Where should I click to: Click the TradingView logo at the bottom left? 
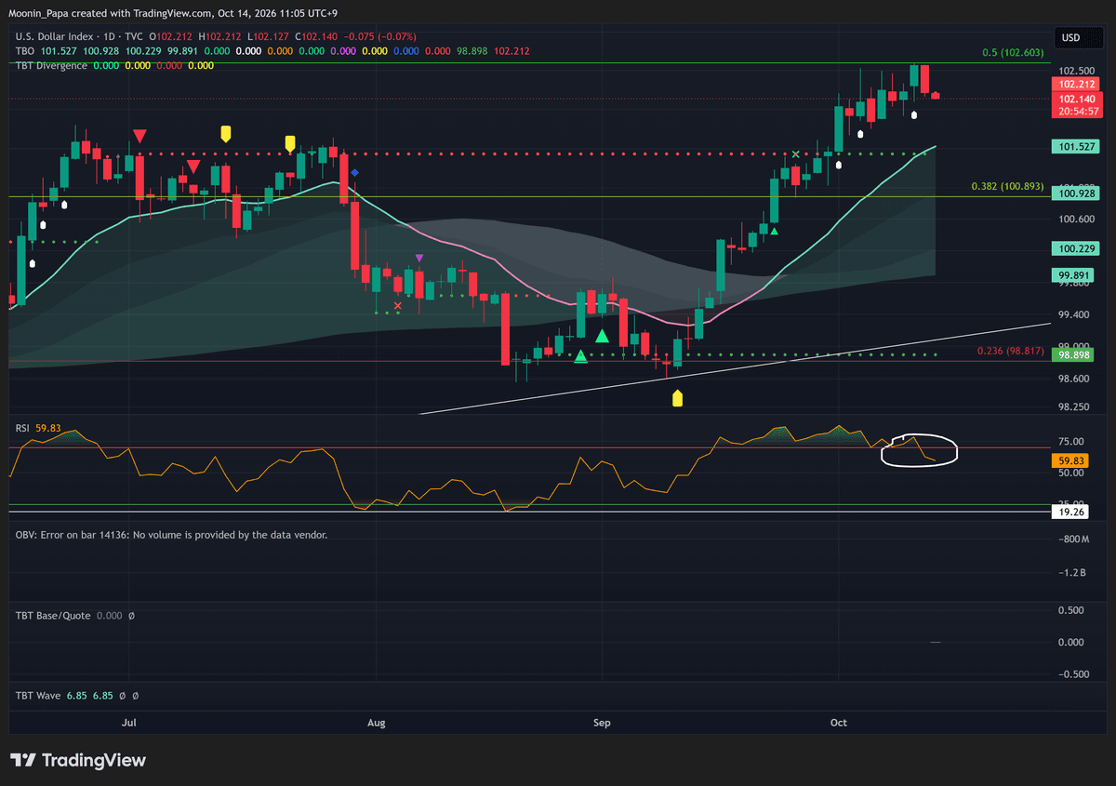coord(78,760)
